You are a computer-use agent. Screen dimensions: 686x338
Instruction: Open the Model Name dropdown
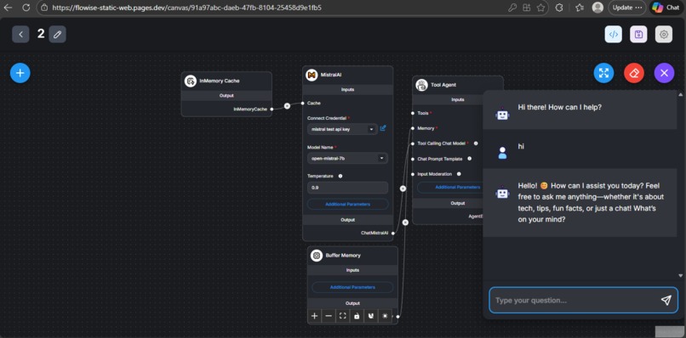[347, 158]
